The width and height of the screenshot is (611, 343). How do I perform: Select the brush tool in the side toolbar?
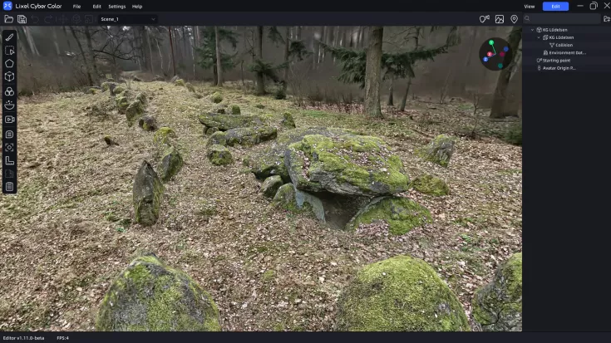[x=9, y=37]
